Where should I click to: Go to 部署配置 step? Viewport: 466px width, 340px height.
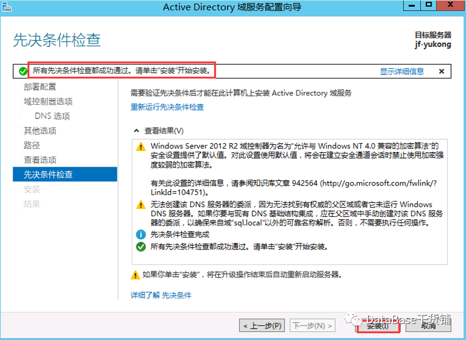click(40, 86)
